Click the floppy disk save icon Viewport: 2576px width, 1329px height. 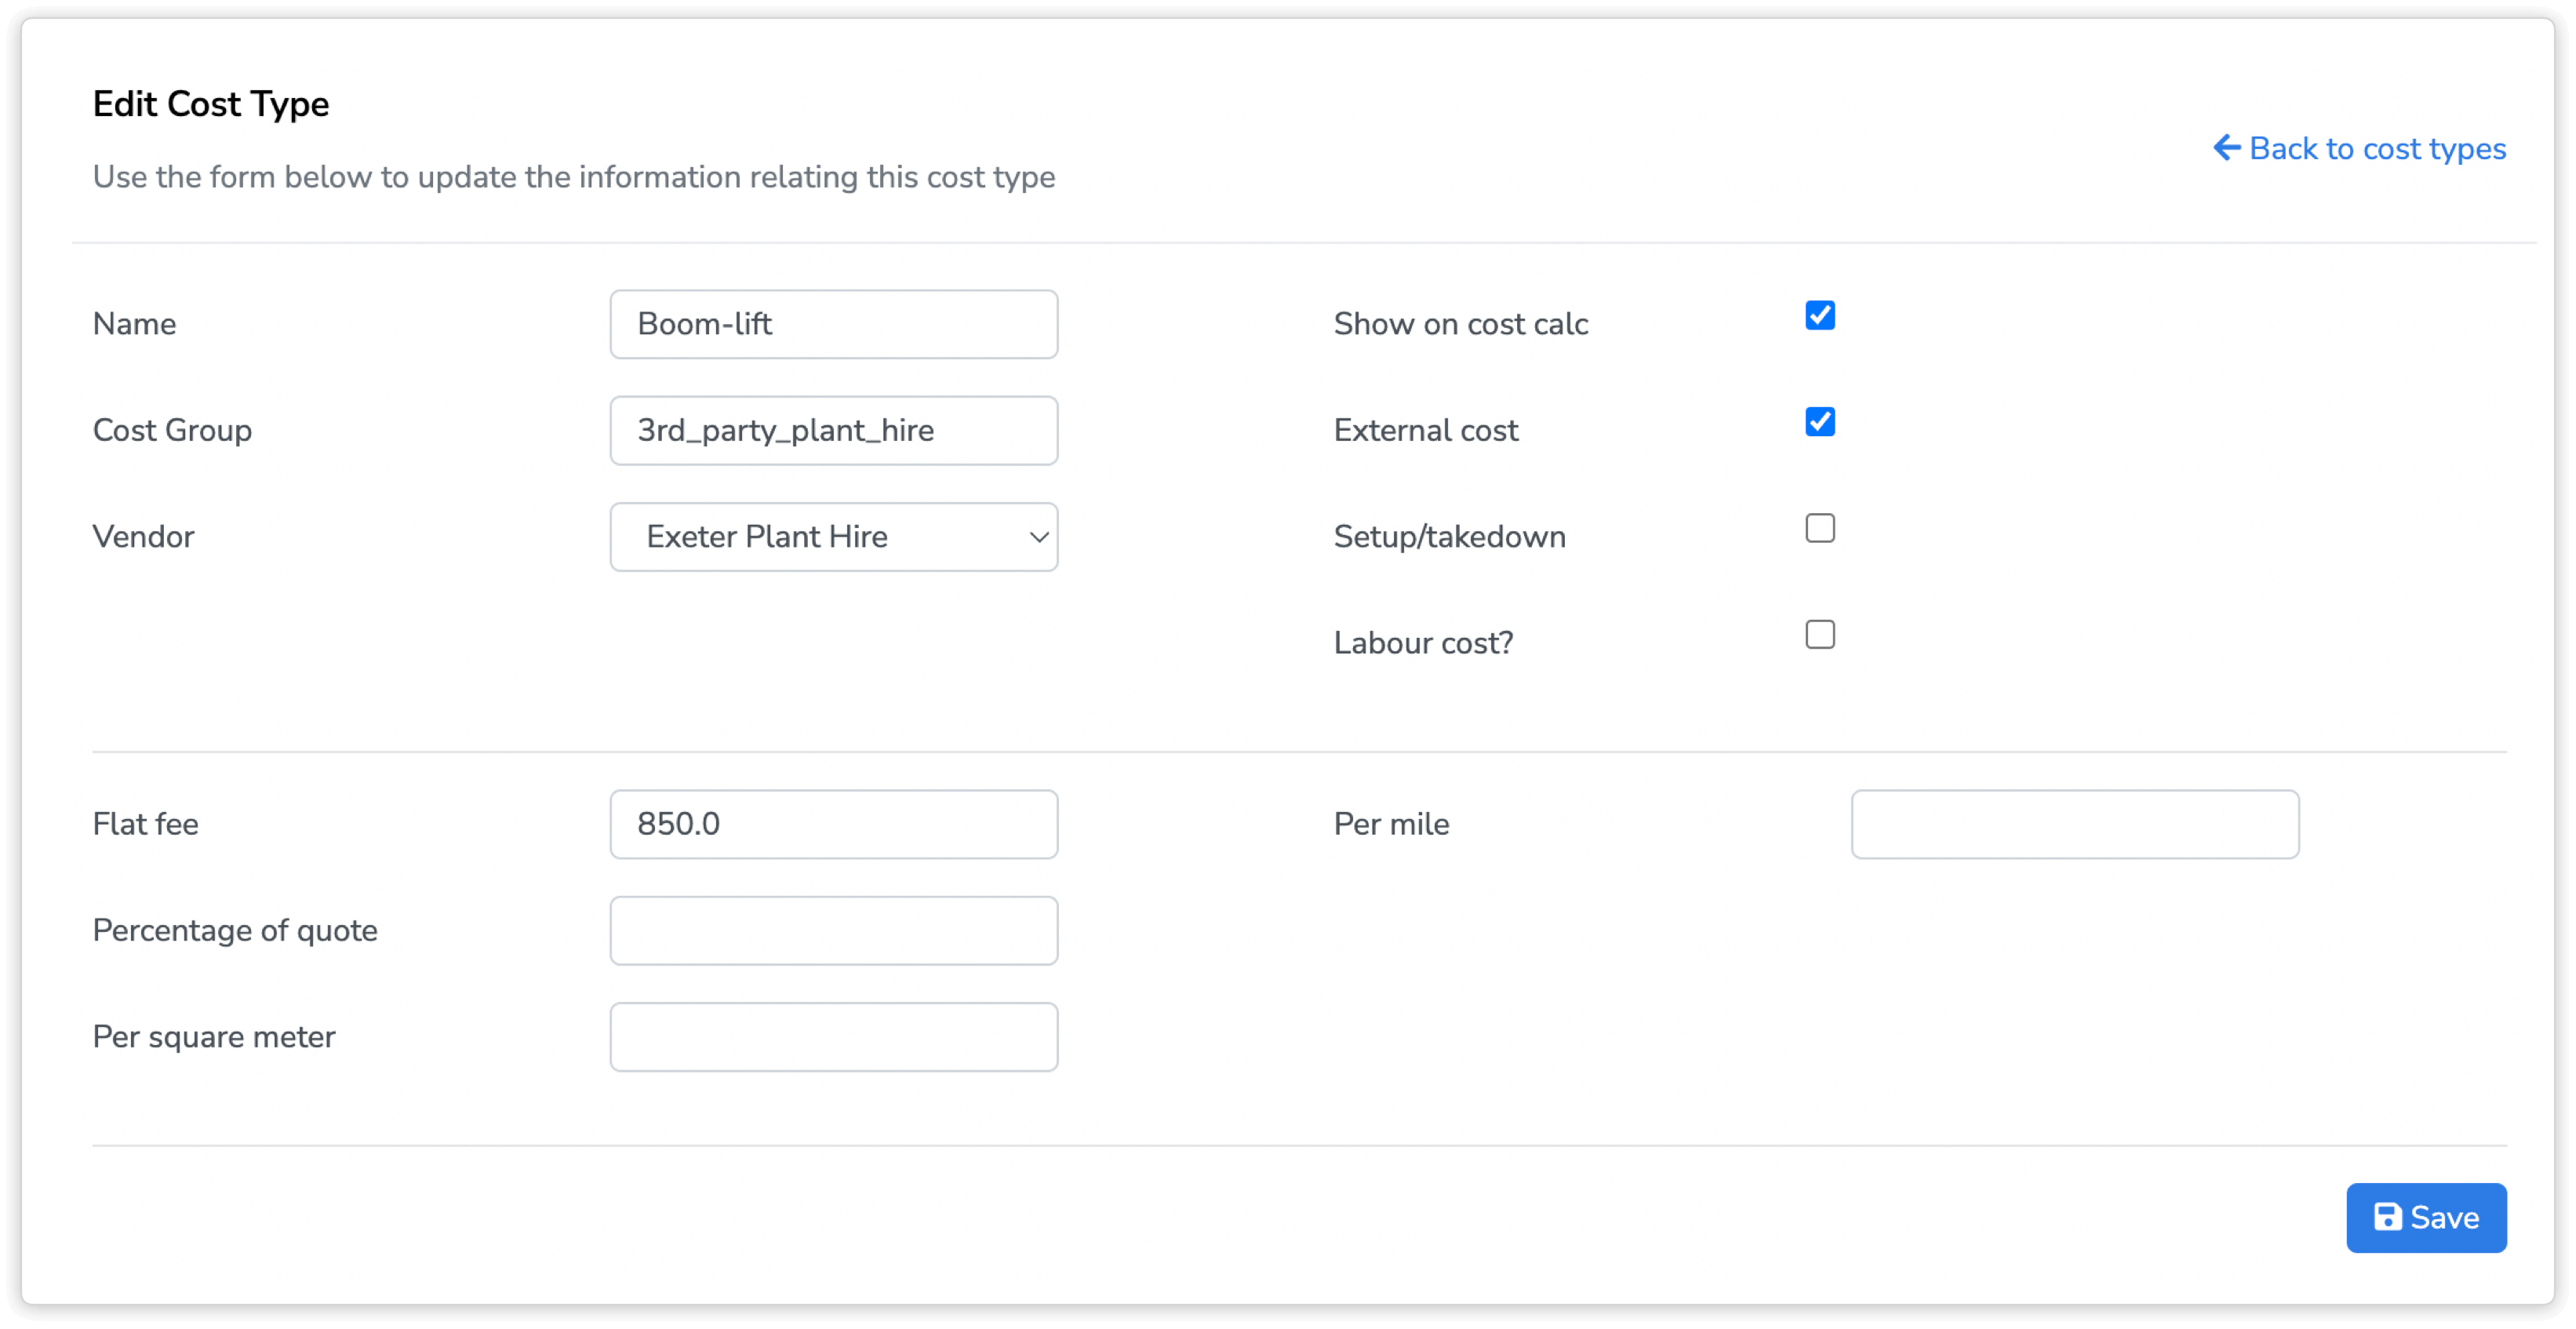[2388, 1217]
